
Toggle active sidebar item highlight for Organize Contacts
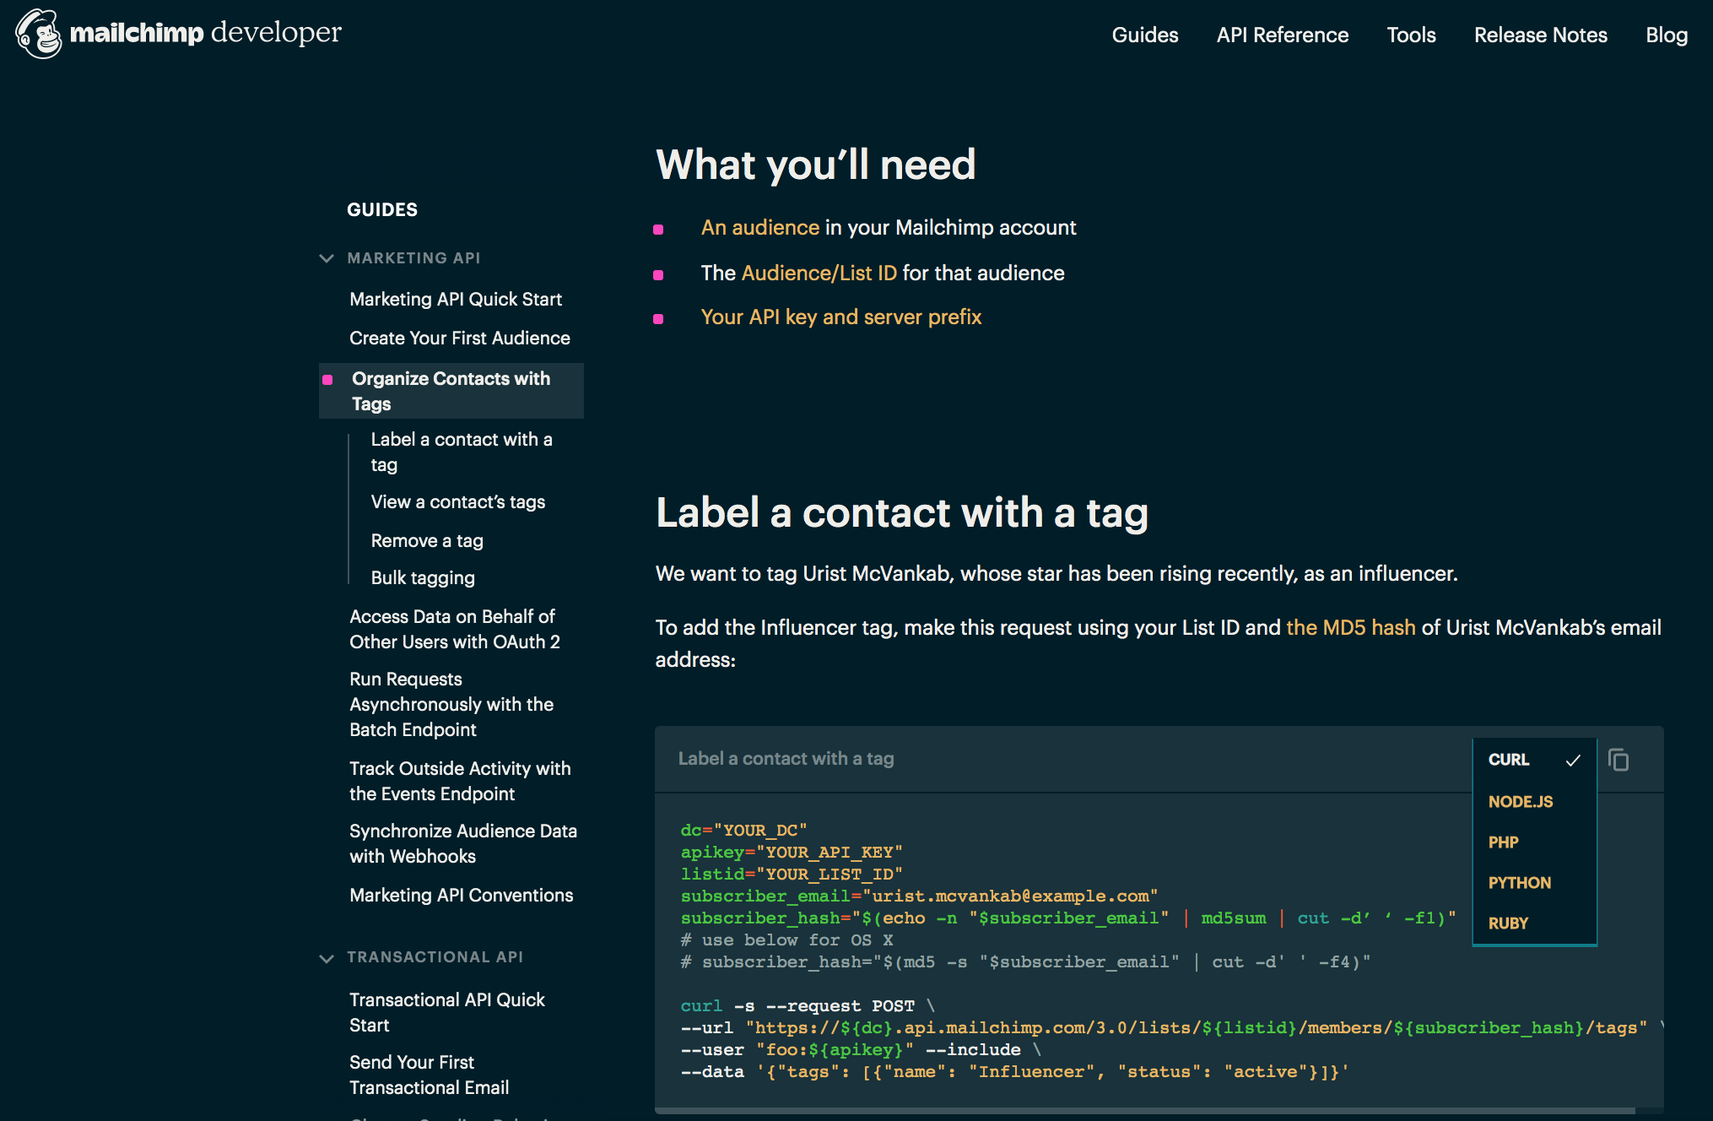coord(454,390)
